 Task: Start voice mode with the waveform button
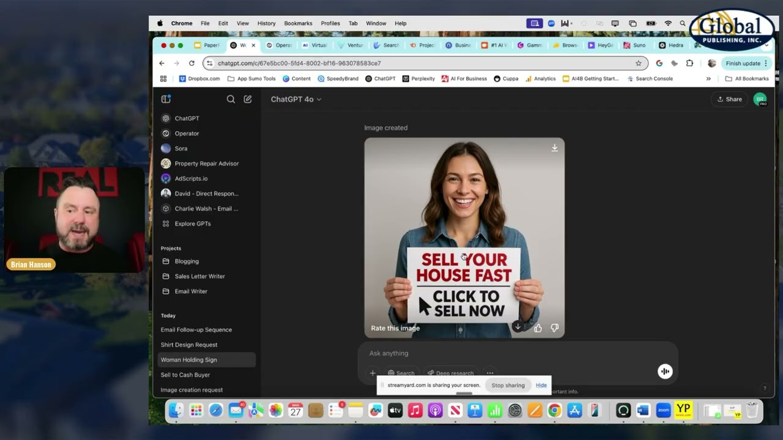tap(665, 371)
